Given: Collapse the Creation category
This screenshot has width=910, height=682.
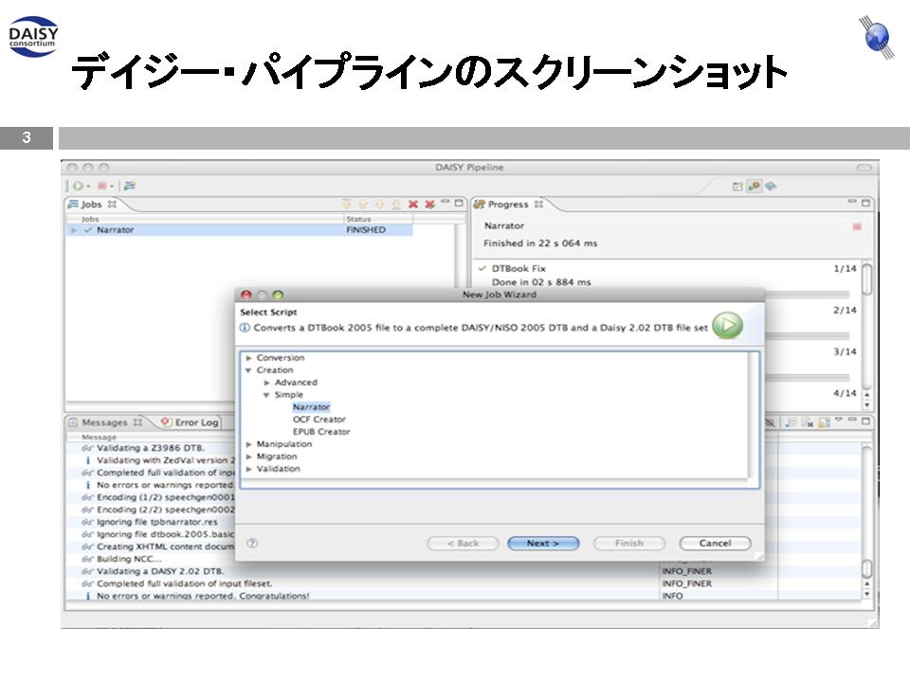Looking at the screenshot, I should point(248,370).
